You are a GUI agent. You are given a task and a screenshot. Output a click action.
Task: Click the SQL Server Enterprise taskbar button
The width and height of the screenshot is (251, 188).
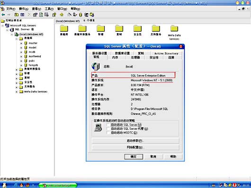tap(58, 185)
